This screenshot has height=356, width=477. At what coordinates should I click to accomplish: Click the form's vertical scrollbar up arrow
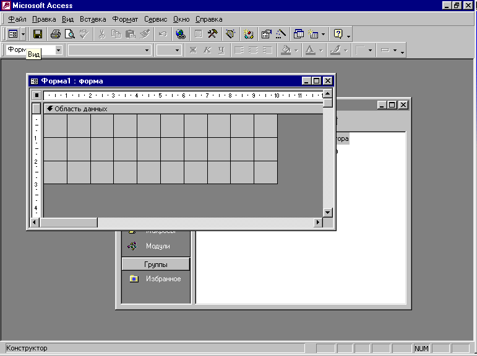click(328, 93)
